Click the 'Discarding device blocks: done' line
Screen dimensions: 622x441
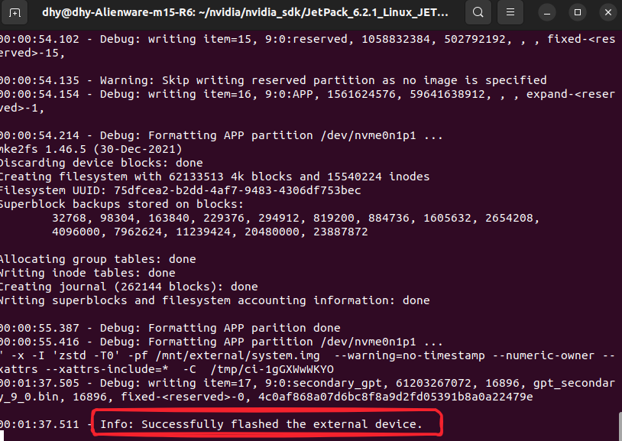click(x=101, y=163)
